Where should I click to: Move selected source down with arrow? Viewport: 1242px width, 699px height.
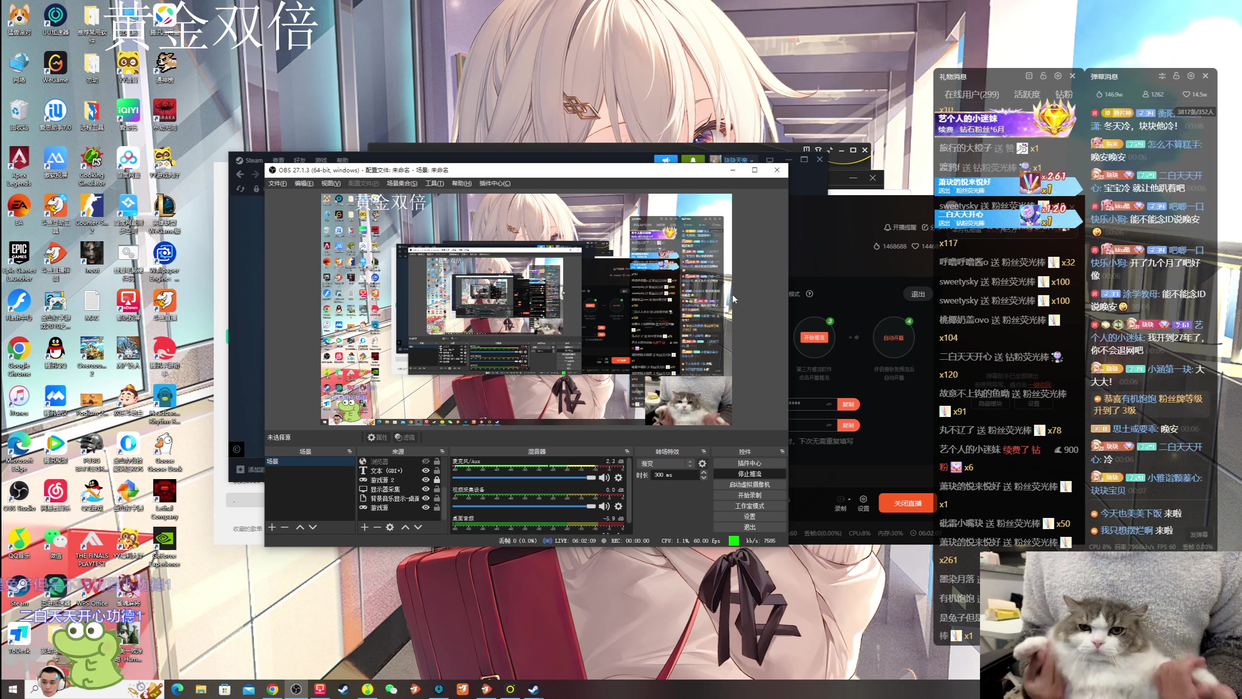(x=418, y=527)
